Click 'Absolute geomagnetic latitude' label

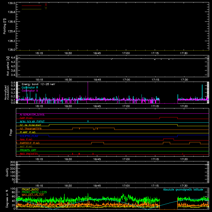coord(183,190)
